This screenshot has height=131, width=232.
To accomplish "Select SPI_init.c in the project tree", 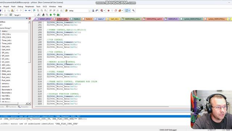I will pyautogui.click(x=5, y=53).
